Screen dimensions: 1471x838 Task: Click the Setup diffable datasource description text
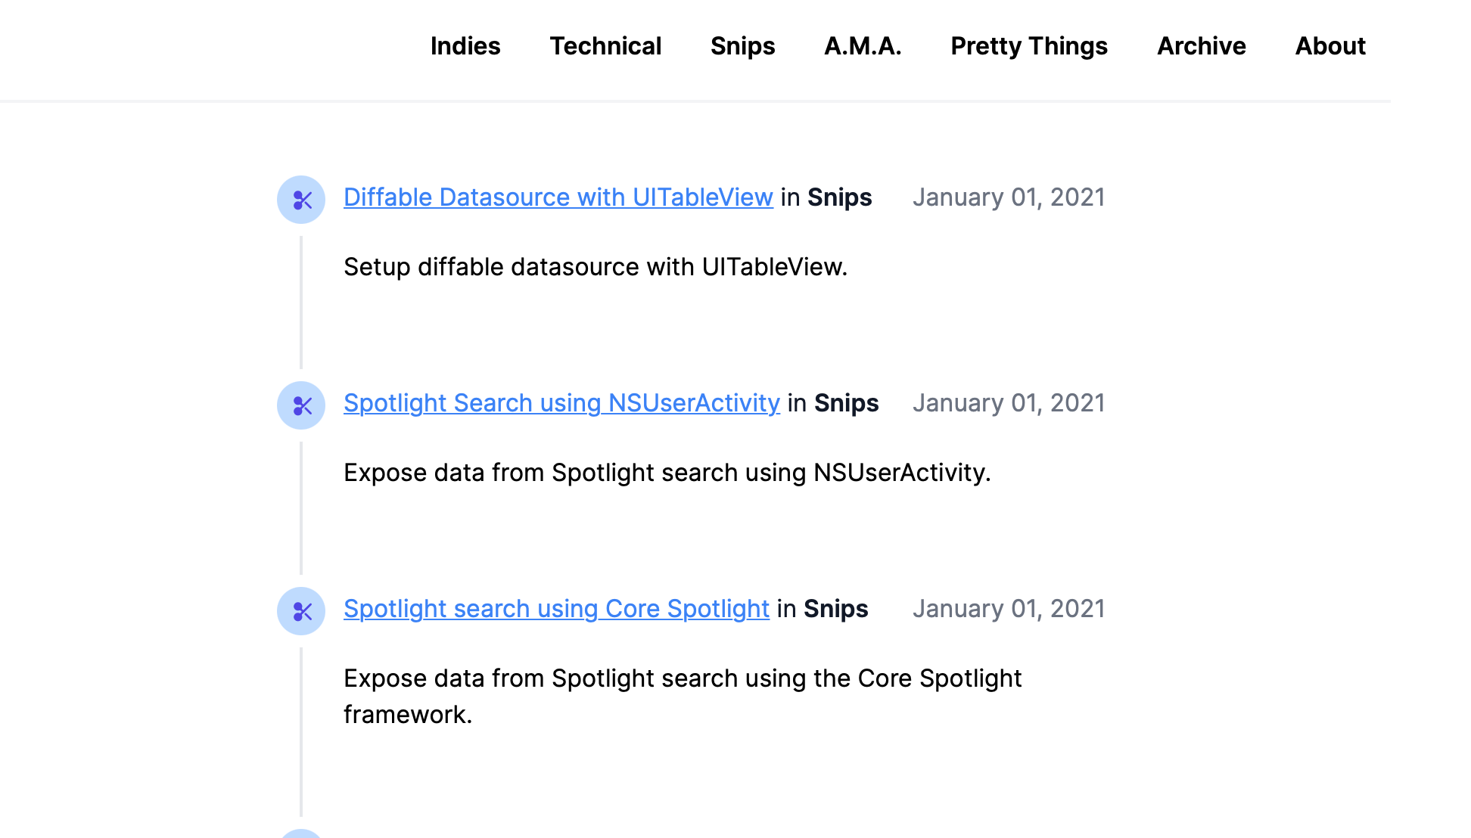coord(596,267)
